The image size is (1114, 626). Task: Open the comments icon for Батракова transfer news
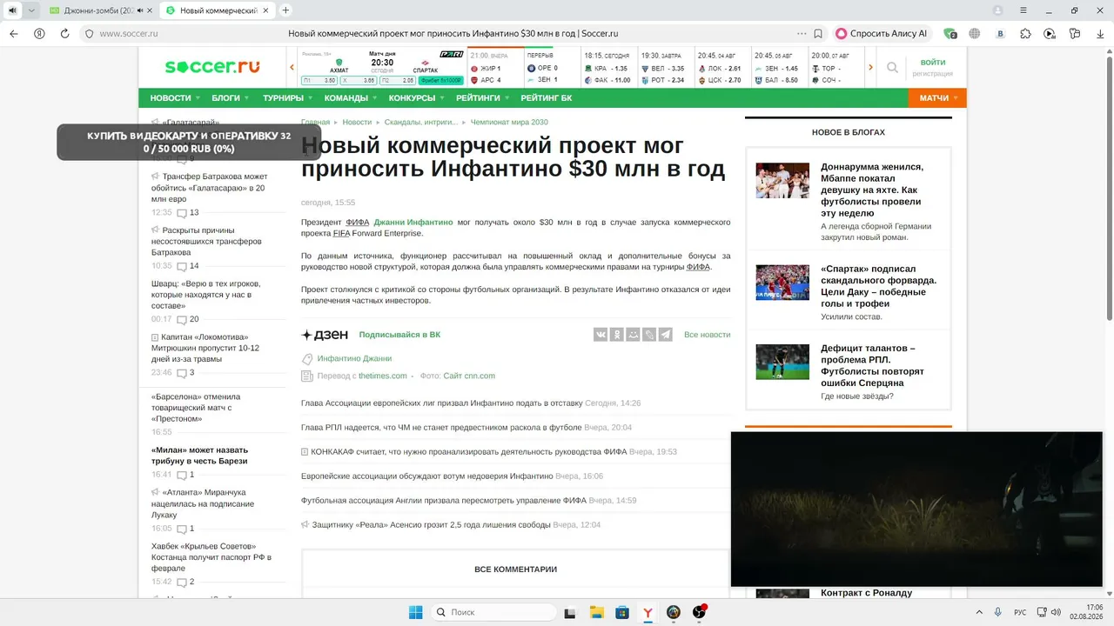pos(182,213)
